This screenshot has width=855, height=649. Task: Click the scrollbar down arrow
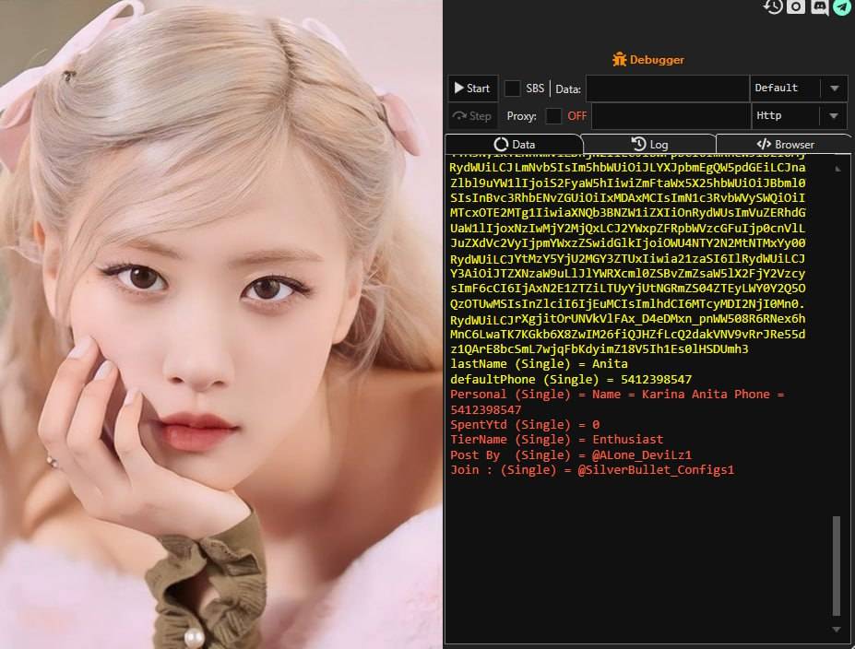(x=837, y=630)
